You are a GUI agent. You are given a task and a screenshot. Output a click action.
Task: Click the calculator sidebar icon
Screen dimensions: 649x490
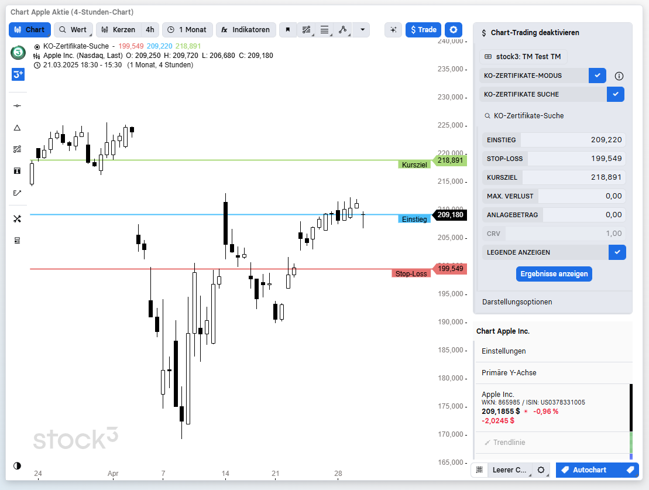17,241
